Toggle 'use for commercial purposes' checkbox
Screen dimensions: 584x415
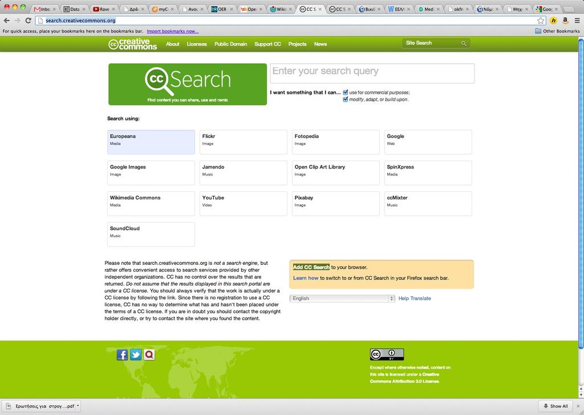pyautogui.click(x=345, y=92)
